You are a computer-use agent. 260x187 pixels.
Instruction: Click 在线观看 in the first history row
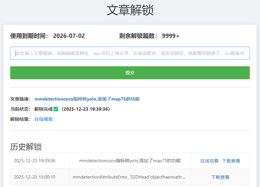(209, 161)
